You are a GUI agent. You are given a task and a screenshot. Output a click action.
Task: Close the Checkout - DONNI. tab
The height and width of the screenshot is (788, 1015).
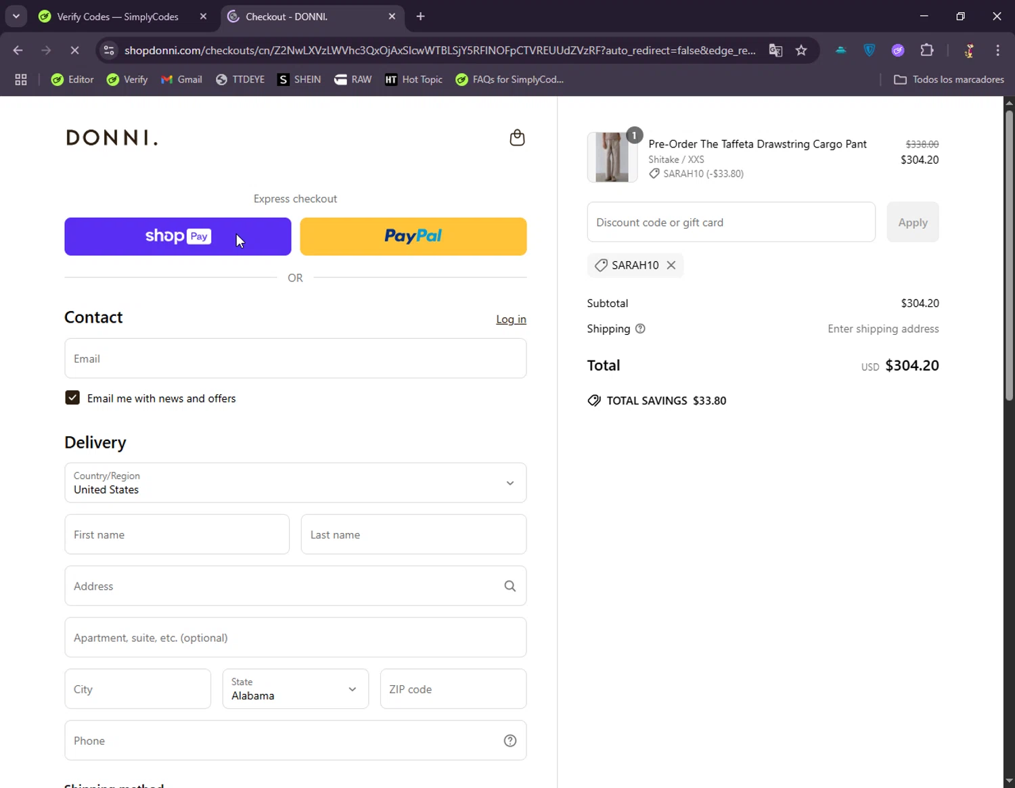(392, 16)
